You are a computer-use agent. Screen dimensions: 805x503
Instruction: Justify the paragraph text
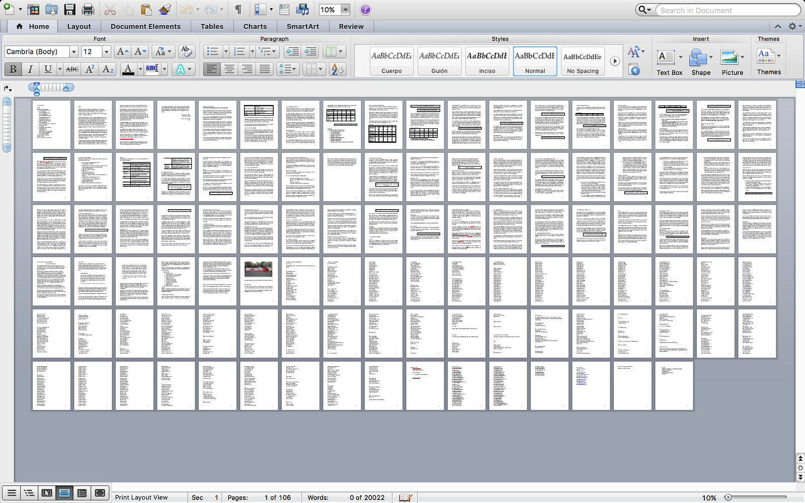265,69
